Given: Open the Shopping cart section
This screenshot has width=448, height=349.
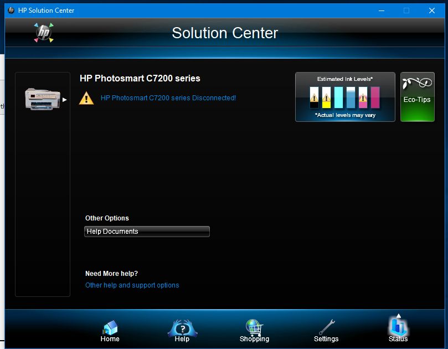Looking at the screenshot, I should click(x=254, y=331).
